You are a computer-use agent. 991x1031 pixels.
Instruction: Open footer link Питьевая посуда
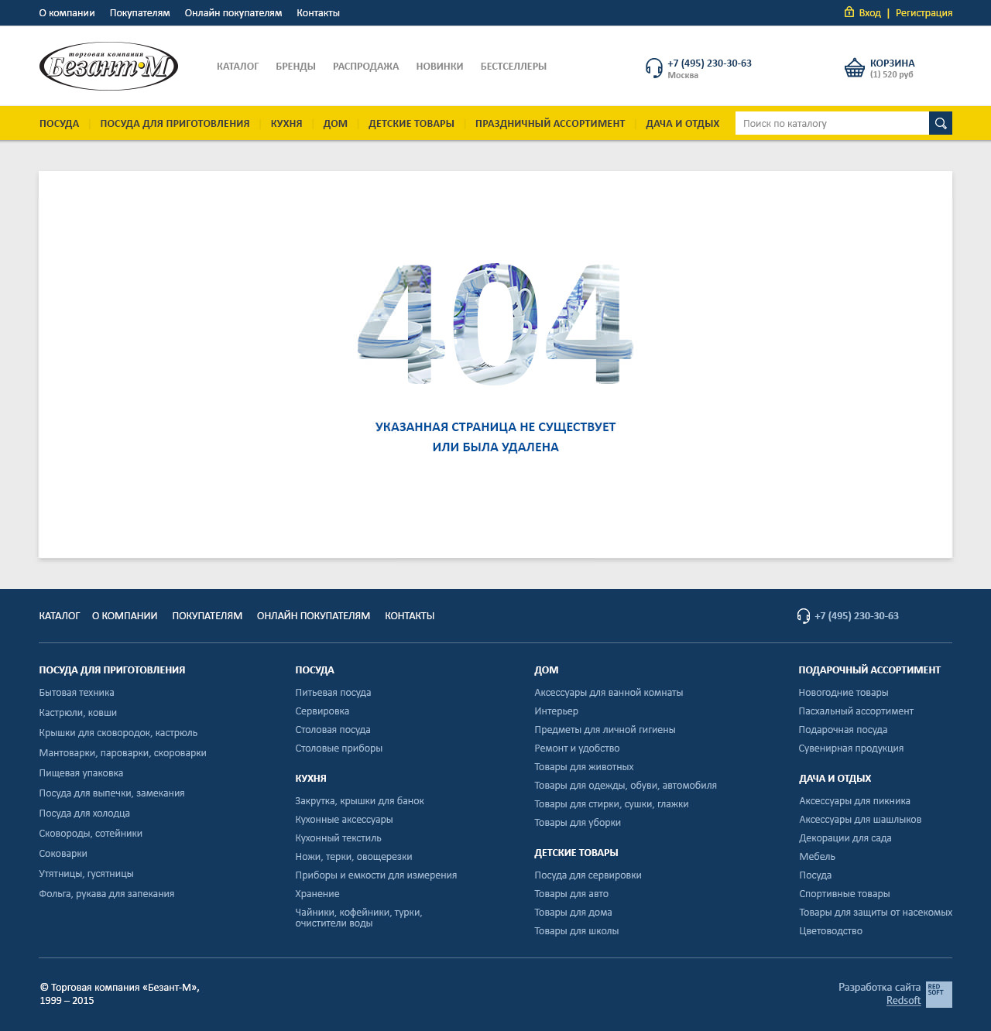tap(333, 693)
